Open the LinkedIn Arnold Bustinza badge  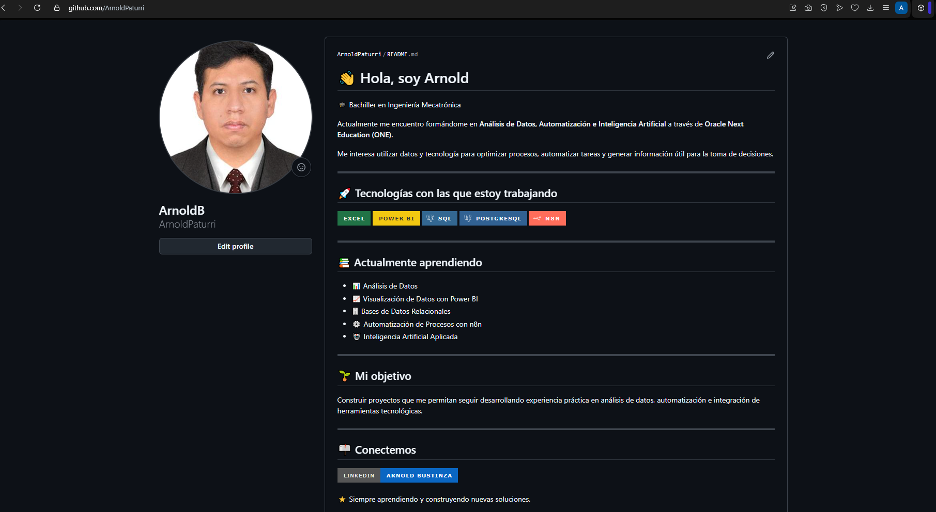[397, 475]
